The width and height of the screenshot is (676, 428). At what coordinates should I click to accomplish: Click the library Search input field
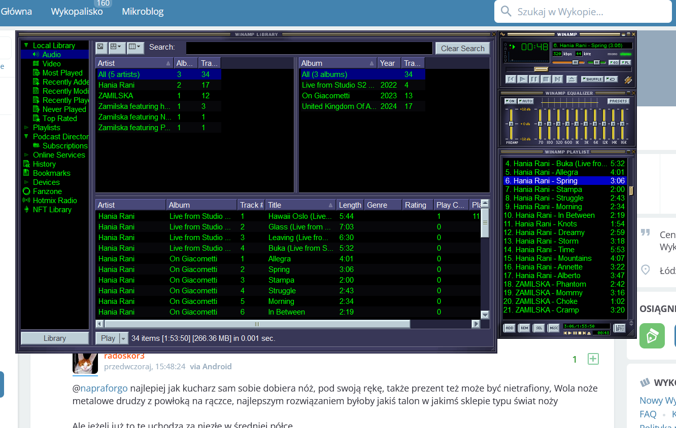309,48
